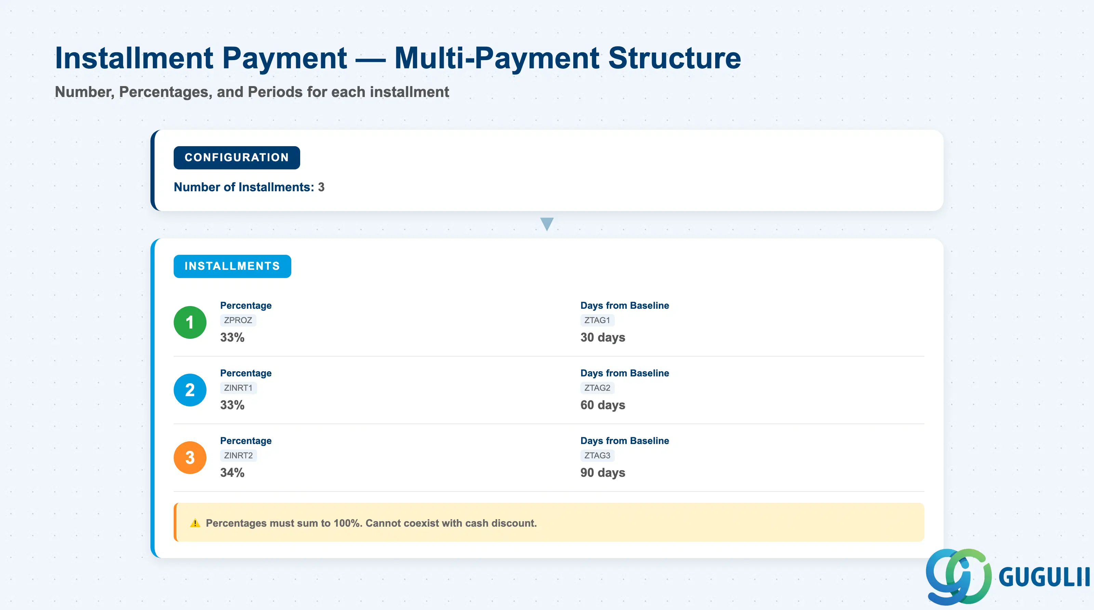
Task: Click the 34% percentage value
Action: (232, 473)
